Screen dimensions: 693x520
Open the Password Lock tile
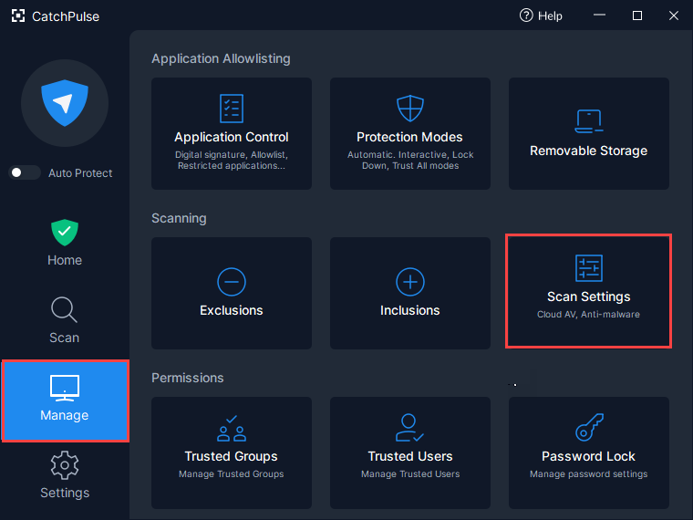pyautogui.click(x=589, y=452)
